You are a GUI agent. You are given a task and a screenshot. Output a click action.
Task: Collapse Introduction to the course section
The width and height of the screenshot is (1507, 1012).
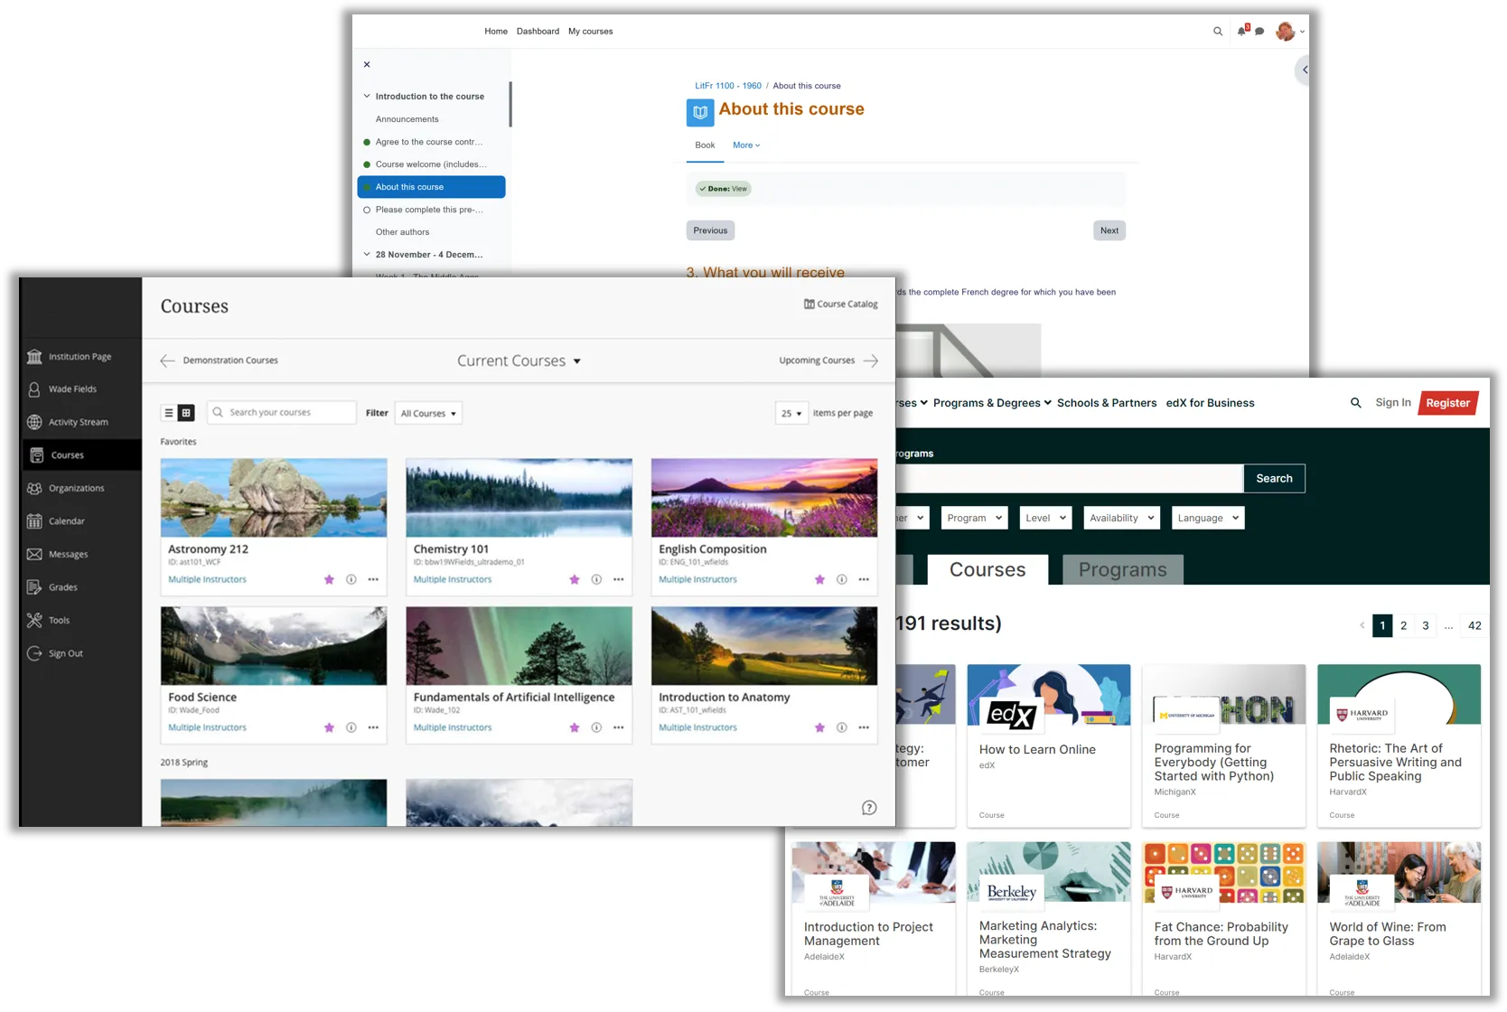coord(367,96)
